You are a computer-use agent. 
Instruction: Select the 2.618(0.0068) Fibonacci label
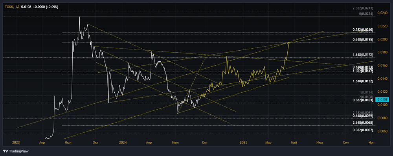click(x=363, y=123)
